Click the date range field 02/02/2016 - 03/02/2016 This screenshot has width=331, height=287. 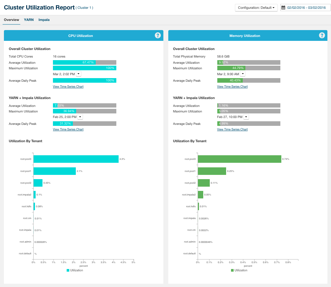(x=306, y=8)
